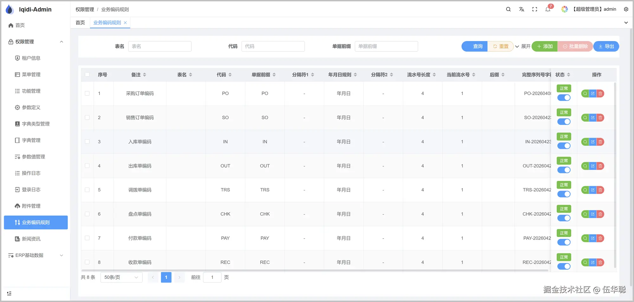Sort by 备注 column sort arrows
The image size is (634, 302).
[x=145, y=75]
